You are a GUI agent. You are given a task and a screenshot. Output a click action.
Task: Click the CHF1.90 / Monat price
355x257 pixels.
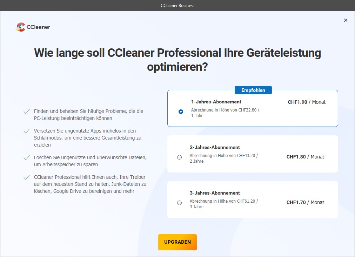point(307,102)
